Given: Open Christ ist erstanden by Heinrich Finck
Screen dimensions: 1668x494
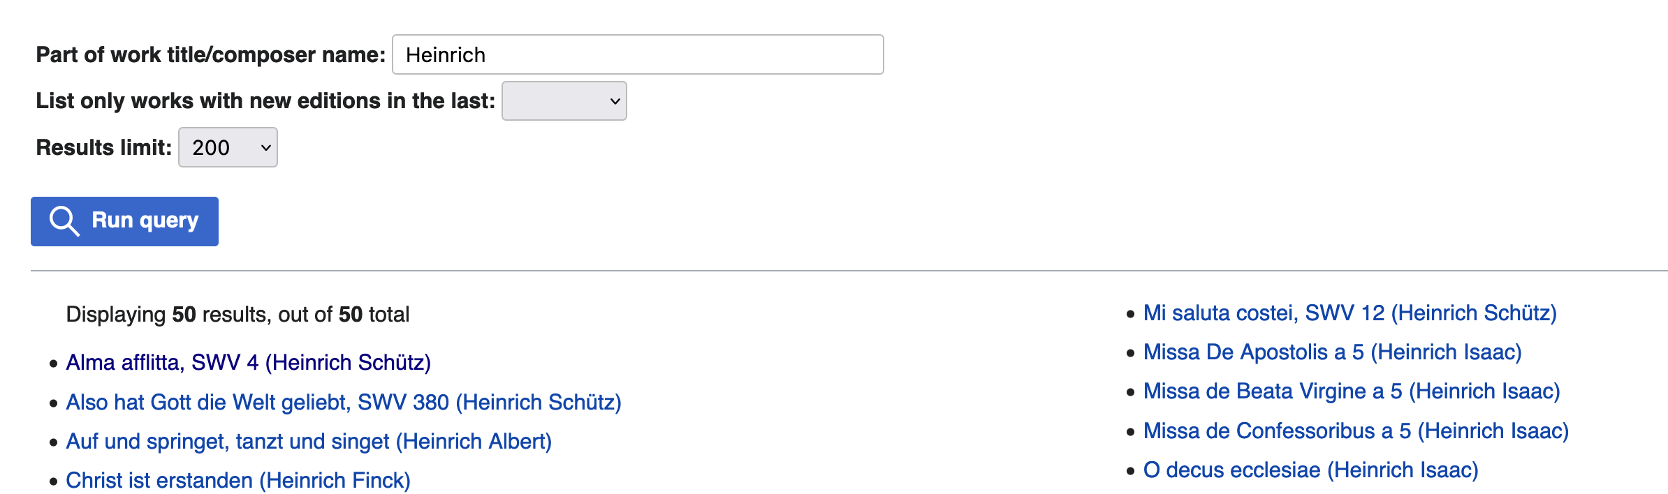Looking at the screenshot, I should pos(237,481).
